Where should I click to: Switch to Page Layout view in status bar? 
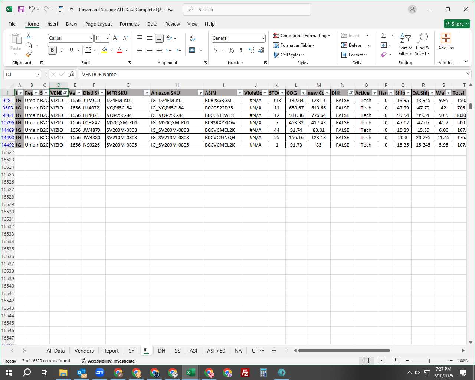pyautogui.click(x=381, y=361)
